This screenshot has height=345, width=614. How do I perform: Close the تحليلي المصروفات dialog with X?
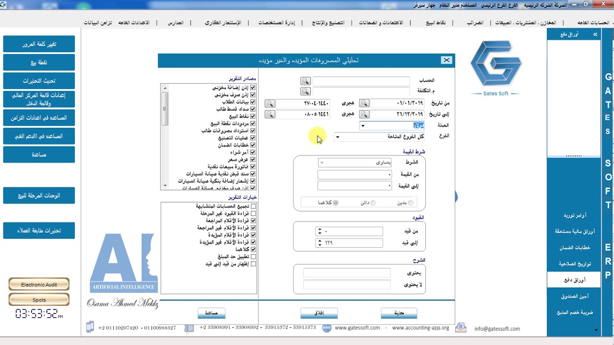[446, 60]
